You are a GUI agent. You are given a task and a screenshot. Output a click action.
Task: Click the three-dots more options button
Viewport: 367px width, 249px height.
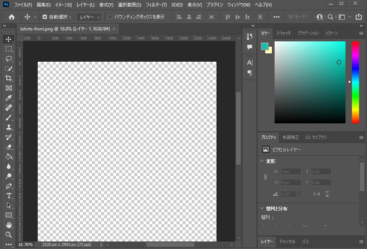point(276,17)
